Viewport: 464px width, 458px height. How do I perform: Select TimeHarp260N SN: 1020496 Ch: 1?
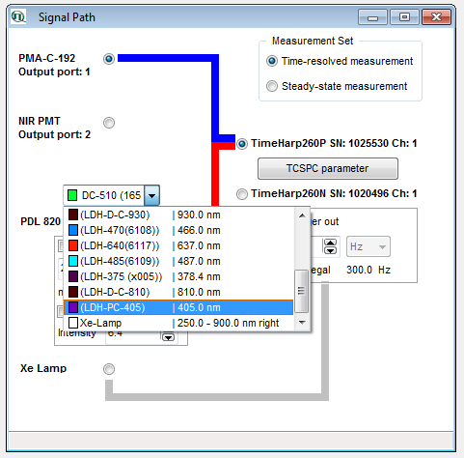(242, 194)
